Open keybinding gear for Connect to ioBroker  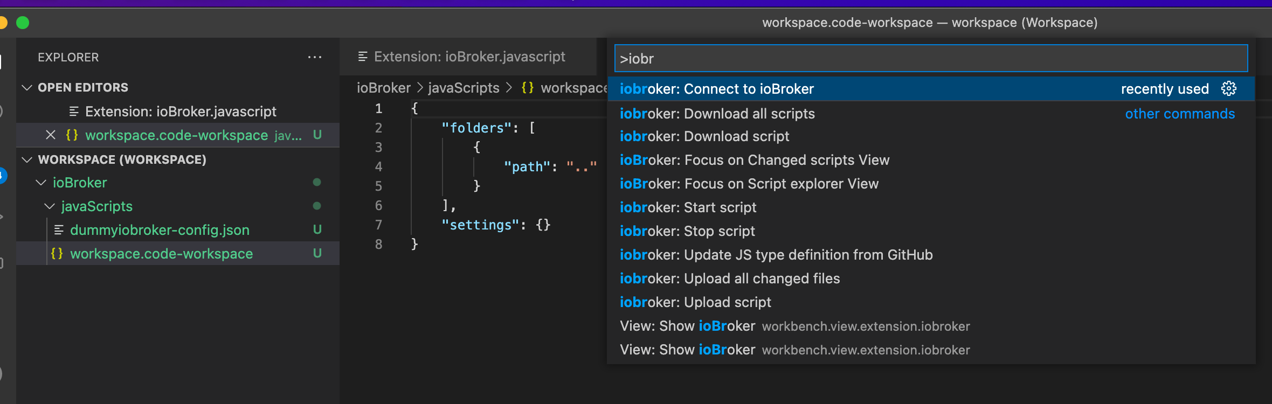(1229, 88)
